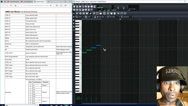Create project from template icon

[77, 7]
